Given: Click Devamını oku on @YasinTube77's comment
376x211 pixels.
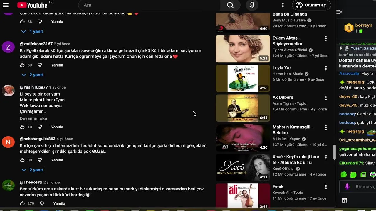Looking at the screenshot, I should coord(33,118).
